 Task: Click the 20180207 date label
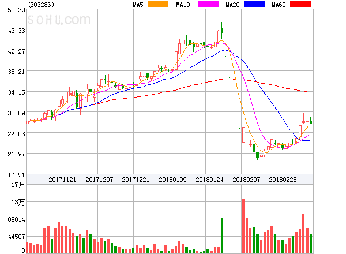coord(246,180)
